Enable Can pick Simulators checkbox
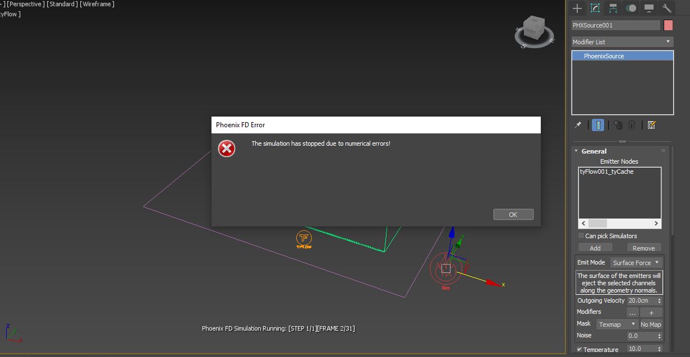This screenshot has height=357, width=690. [x=581, y=236]
